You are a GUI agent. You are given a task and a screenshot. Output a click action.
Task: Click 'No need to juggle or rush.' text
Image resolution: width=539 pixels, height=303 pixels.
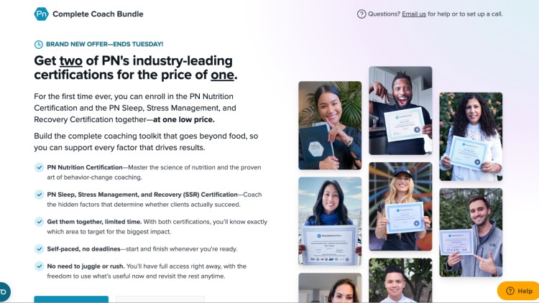[86, 266]
